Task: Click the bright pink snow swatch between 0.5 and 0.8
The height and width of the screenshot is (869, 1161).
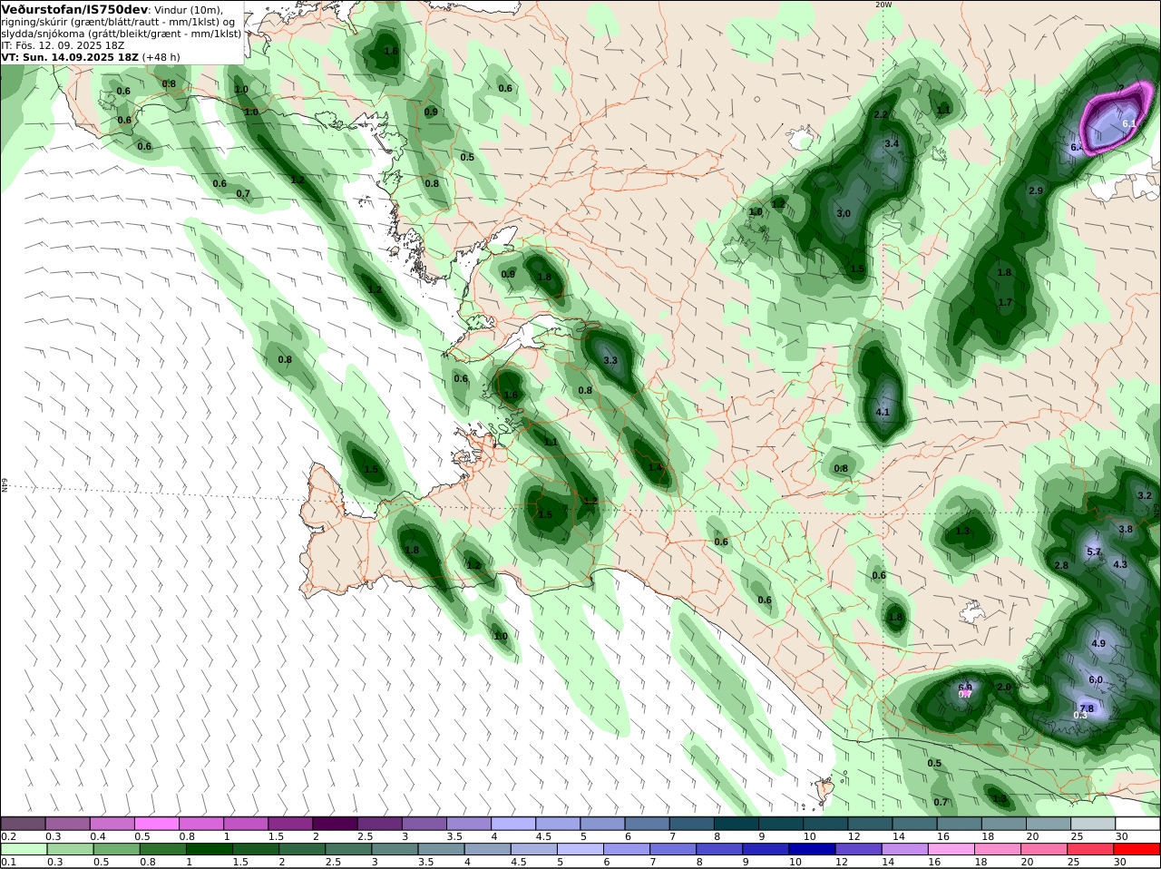Action: [157, 824]
